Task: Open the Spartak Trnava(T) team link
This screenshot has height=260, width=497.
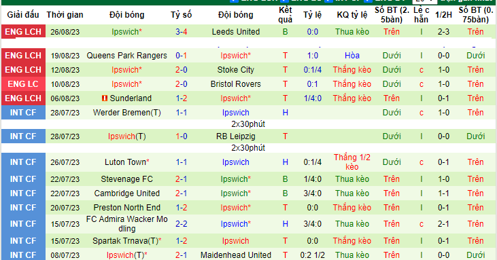Action: coord(126,241)
